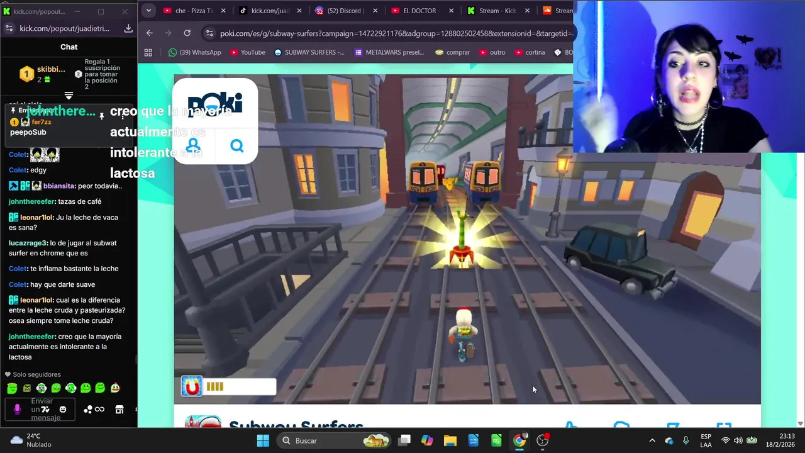
Task: Open the volume speaker tray icon
Action: click(x=738, y=440)
